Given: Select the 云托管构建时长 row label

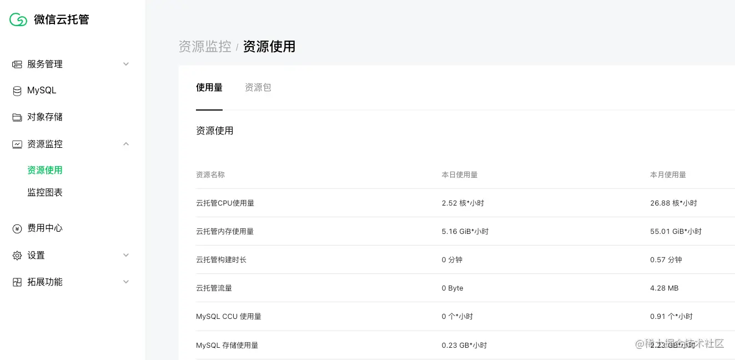Looking at the screenshot, I should pos(221,259).
